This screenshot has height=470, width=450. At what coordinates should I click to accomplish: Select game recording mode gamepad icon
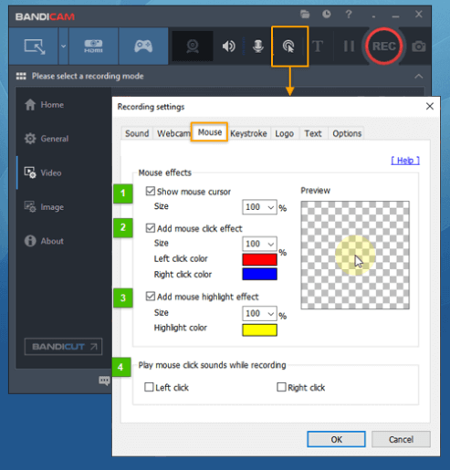click(143, 47)
